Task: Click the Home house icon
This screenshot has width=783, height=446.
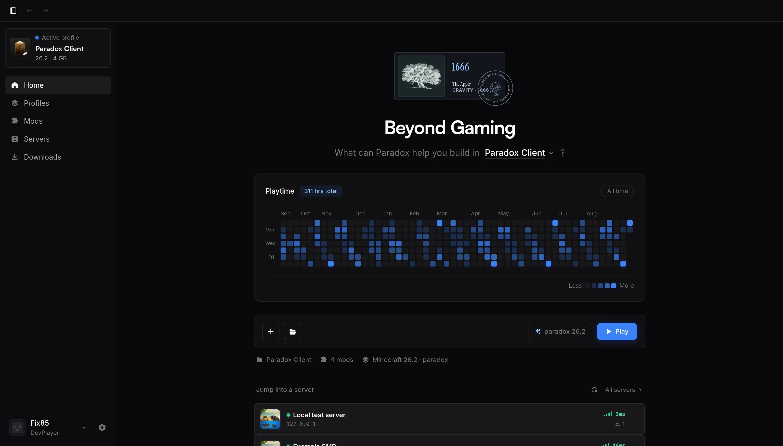Action: pos(15,85)
